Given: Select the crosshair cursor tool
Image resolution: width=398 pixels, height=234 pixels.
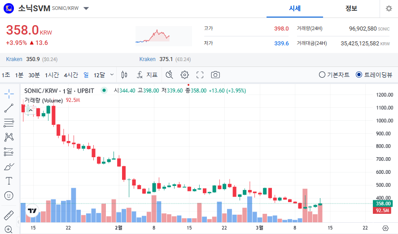Looking at the screenshot, I should (x=9, y=94).
